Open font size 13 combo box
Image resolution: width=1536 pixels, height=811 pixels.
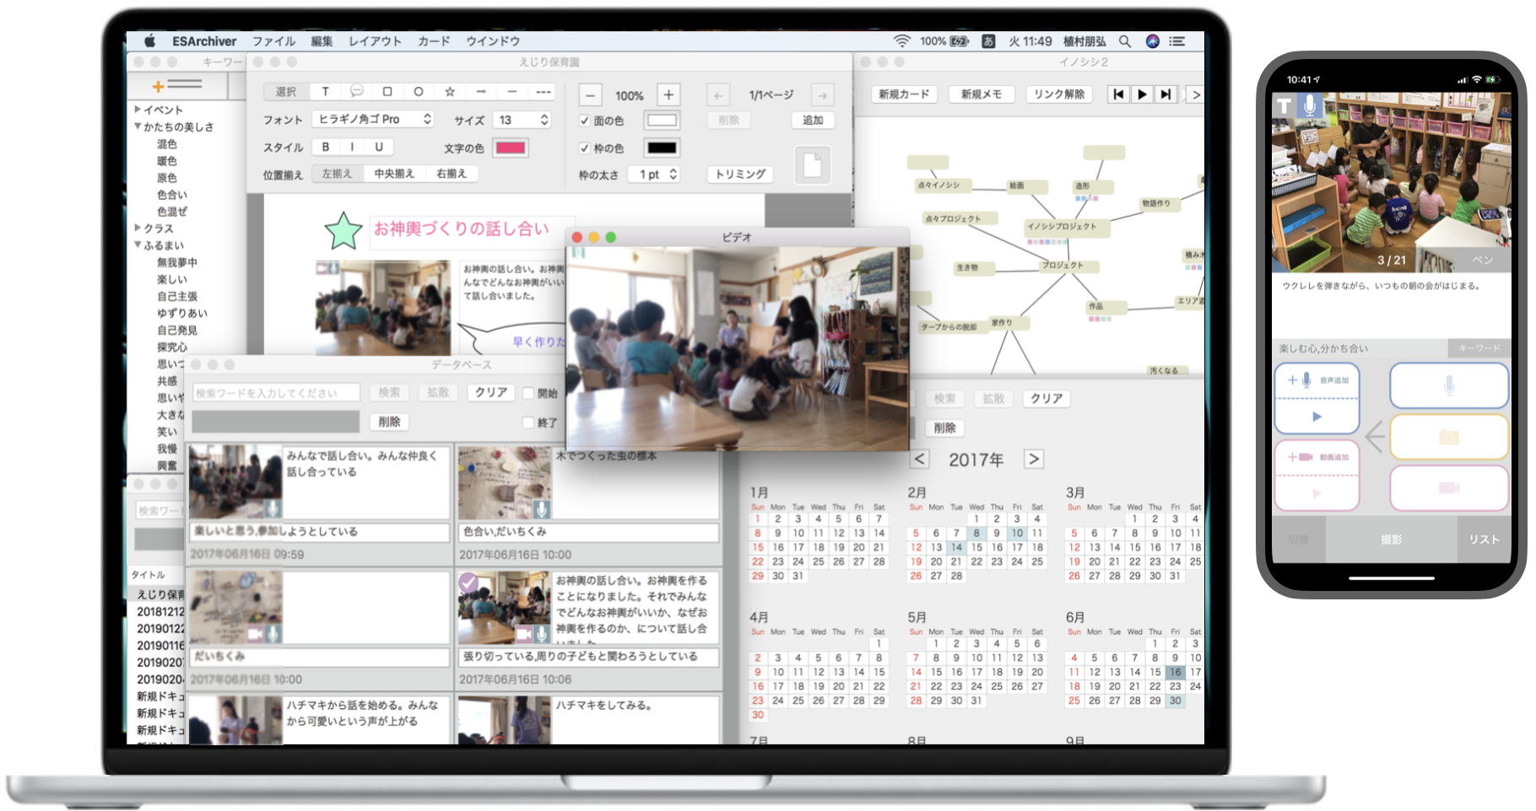tap(522, 120)
